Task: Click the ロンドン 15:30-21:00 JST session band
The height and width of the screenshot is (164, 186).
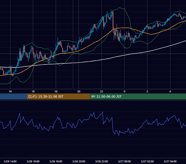Action: 58,96
